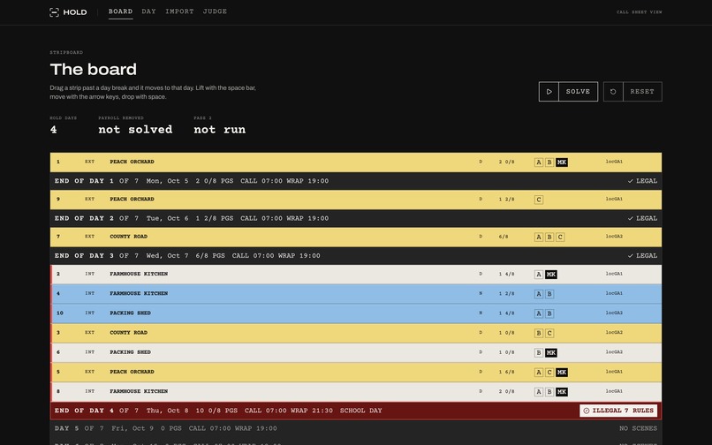
Task: Select scene 6 Packing Shed strip
Action: click(355, 352)
